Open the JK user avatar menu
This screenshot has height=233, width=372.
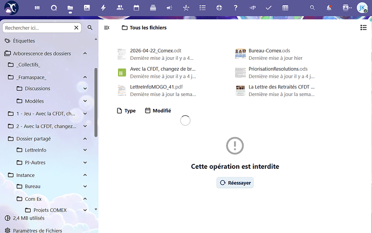[362, 8]
